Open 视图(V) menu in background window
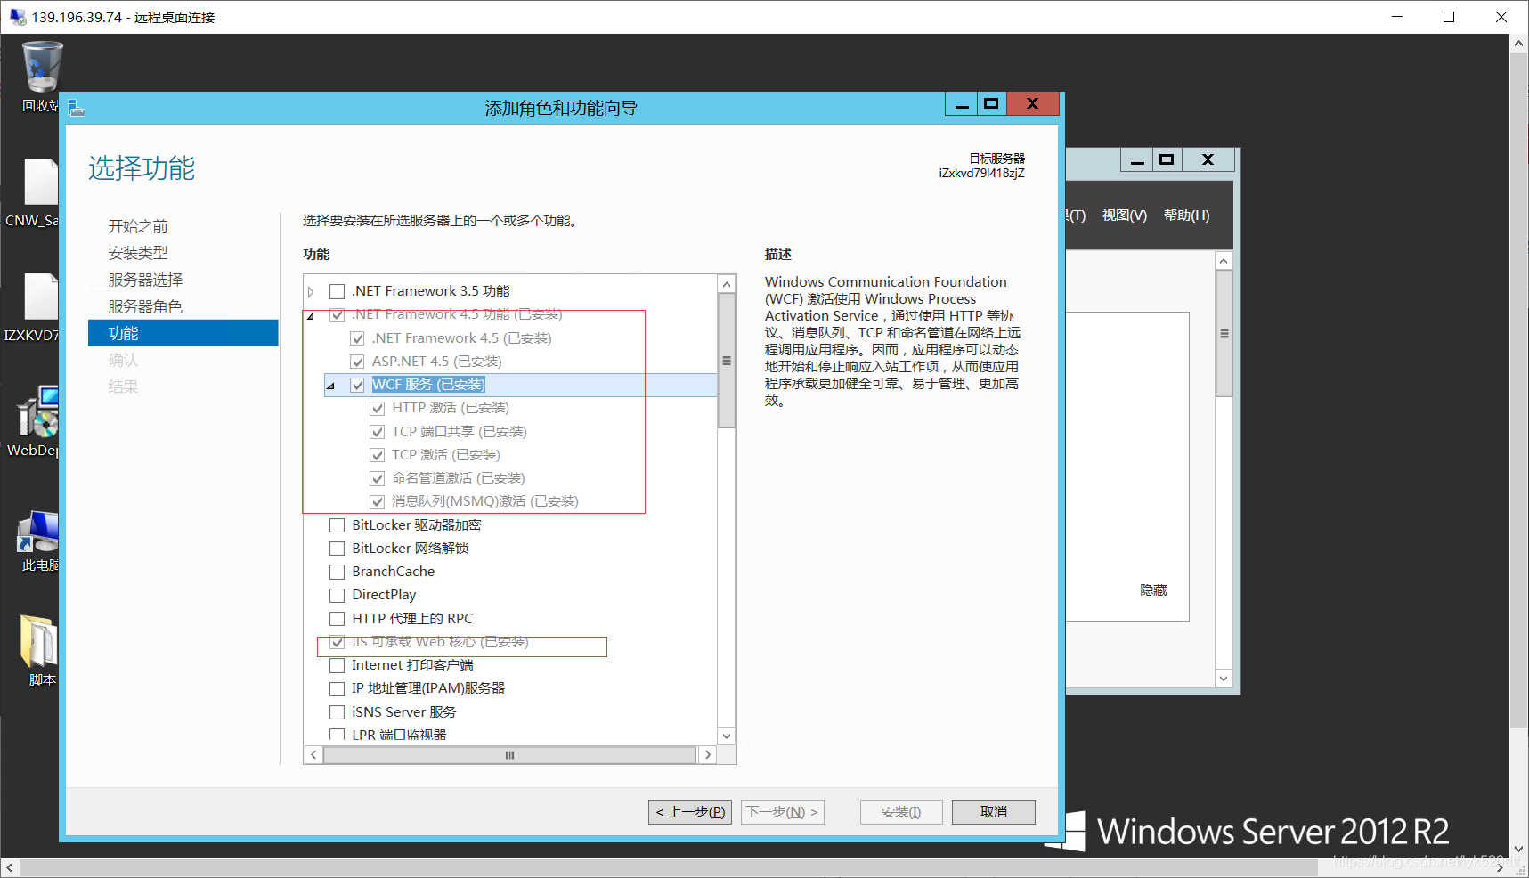This screenshot has height=878, width=1529. [x=1124, y=215]
